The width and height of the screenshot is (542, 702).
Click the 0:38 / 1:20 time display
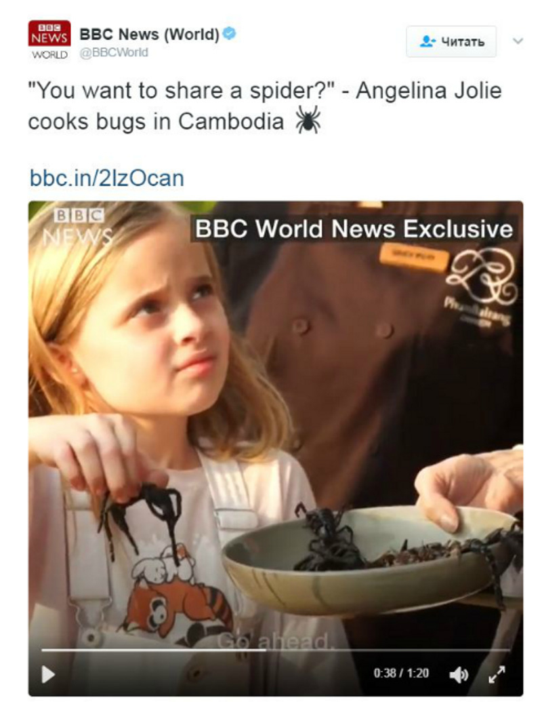pyautogui.click(x=401, y=674)
